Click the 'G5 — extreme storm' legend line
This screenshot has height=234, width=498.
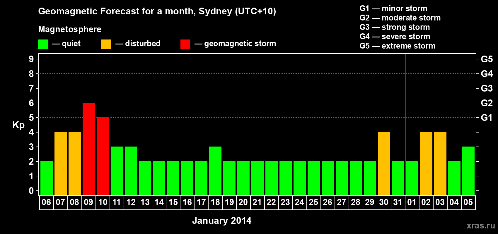pos(398,46)
